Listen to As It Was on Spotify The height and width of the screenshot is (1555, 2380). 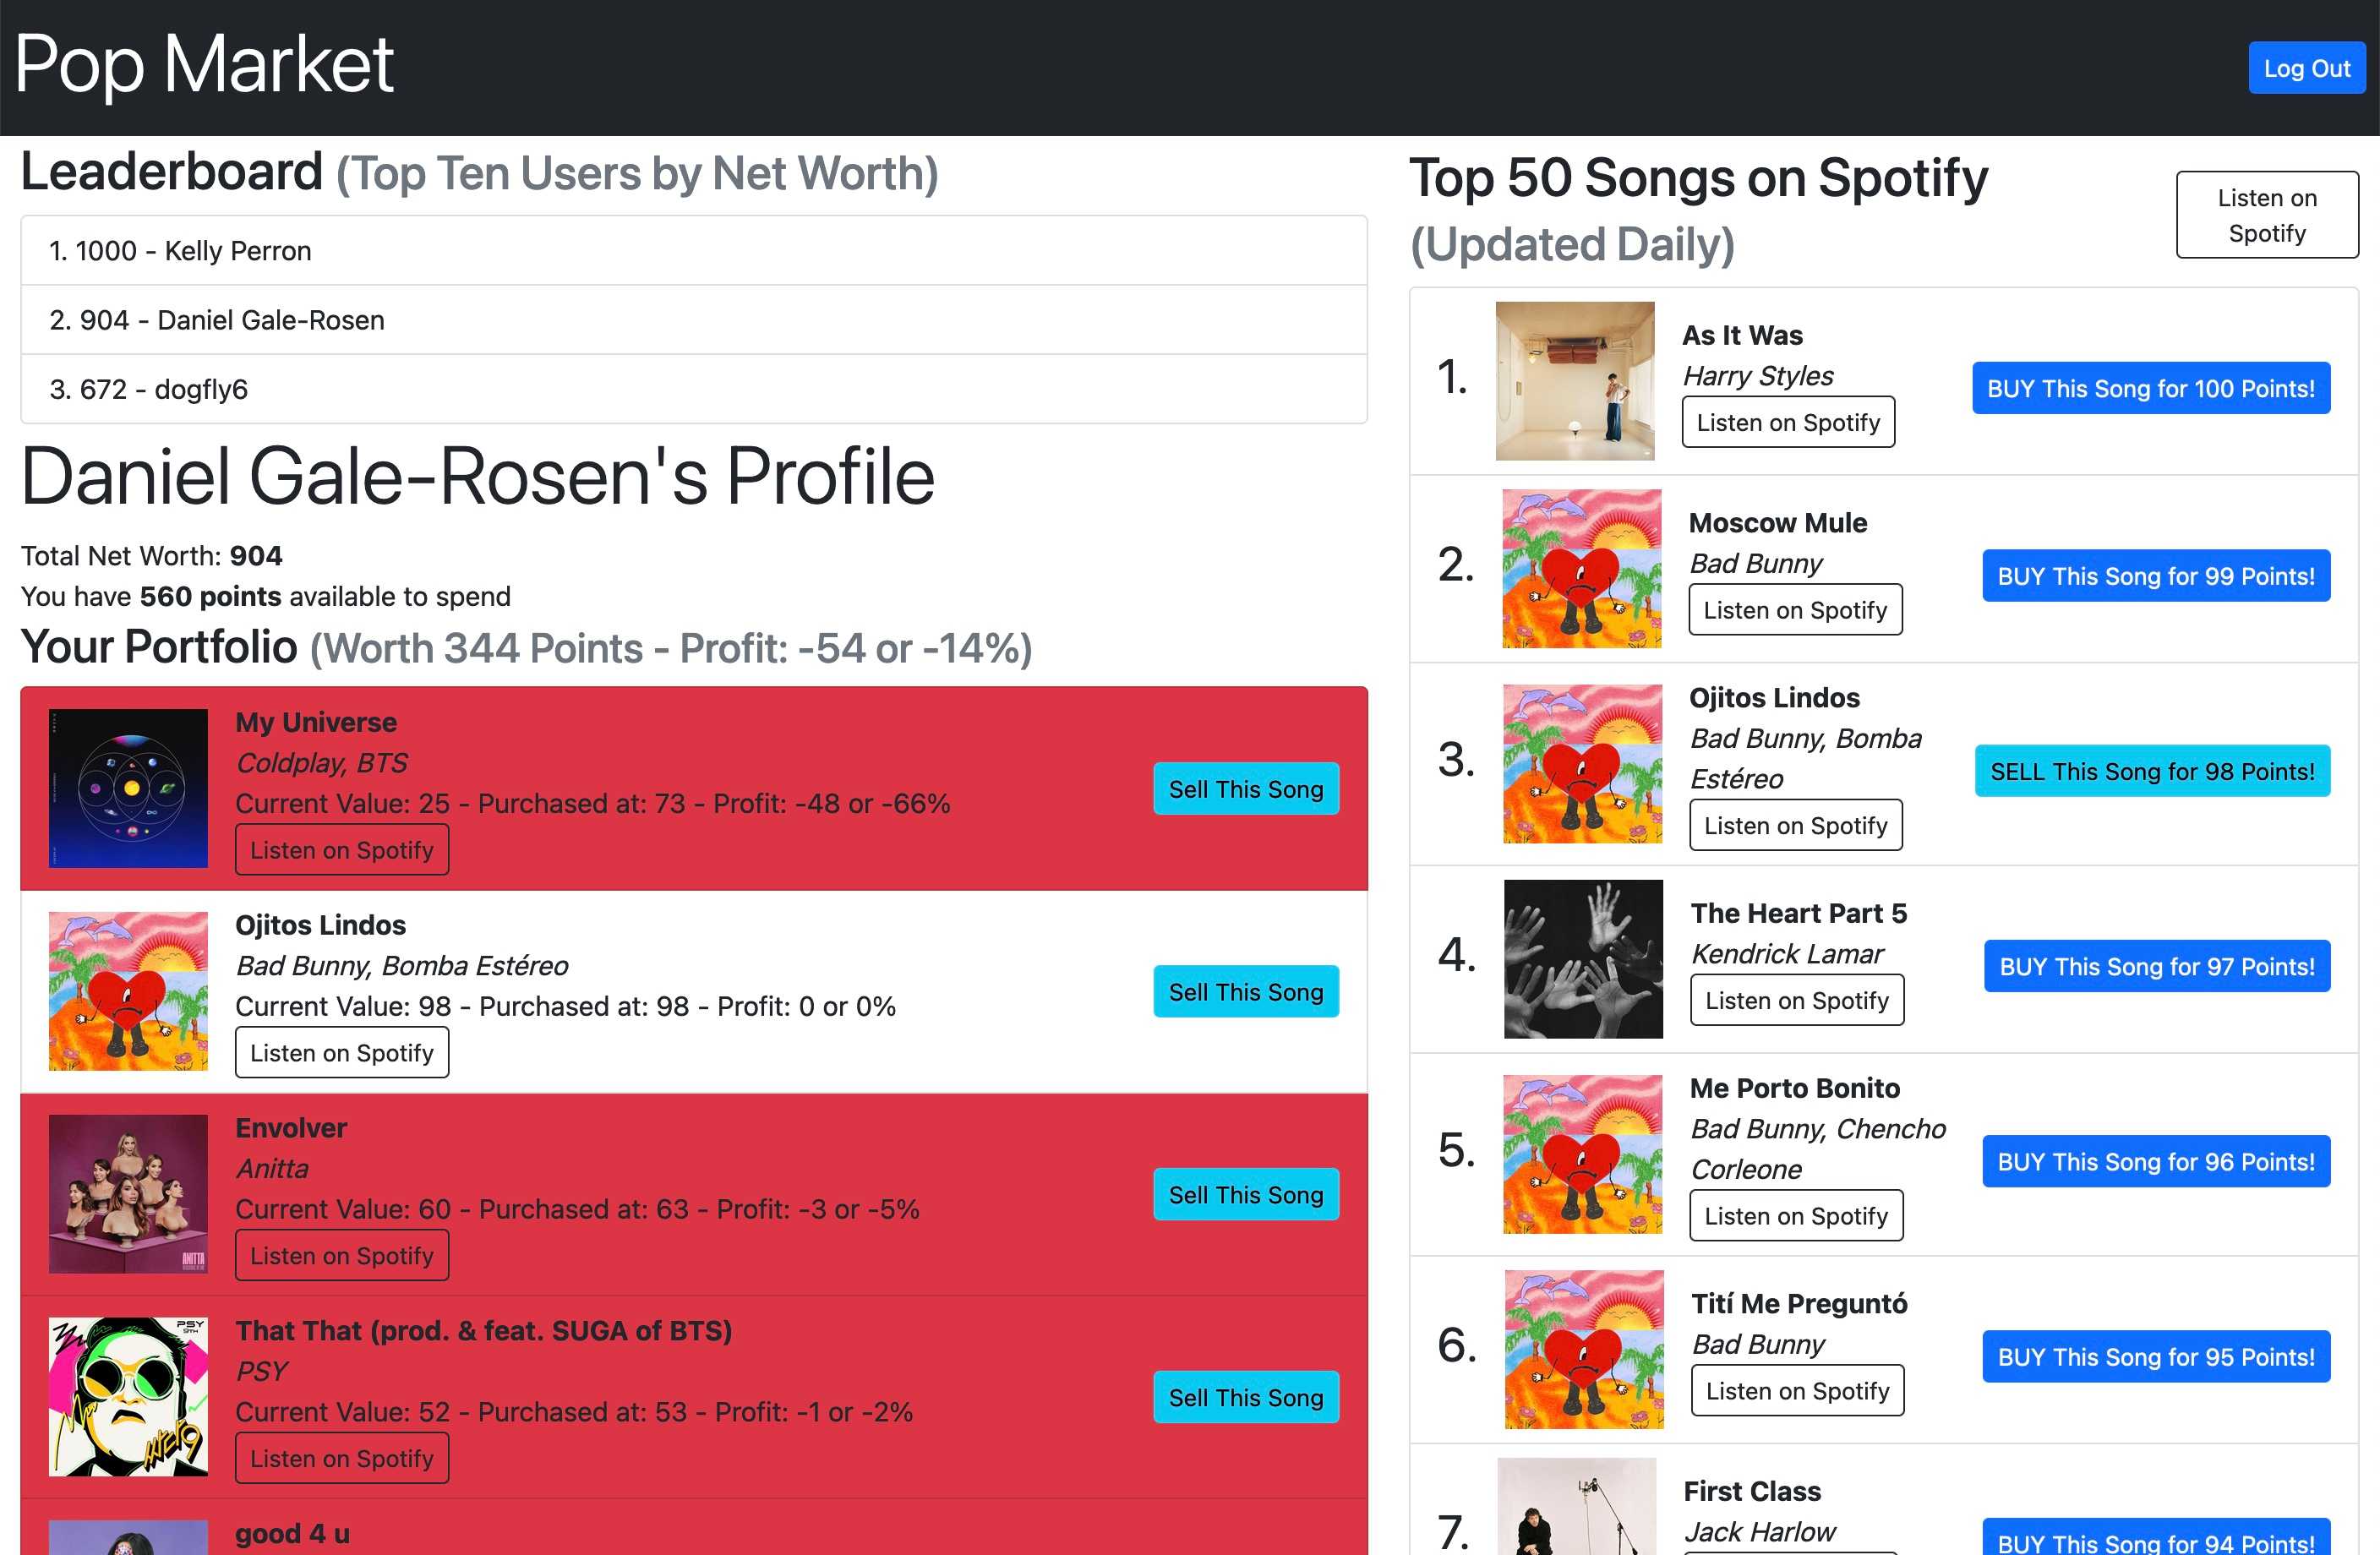[1787, 422]
